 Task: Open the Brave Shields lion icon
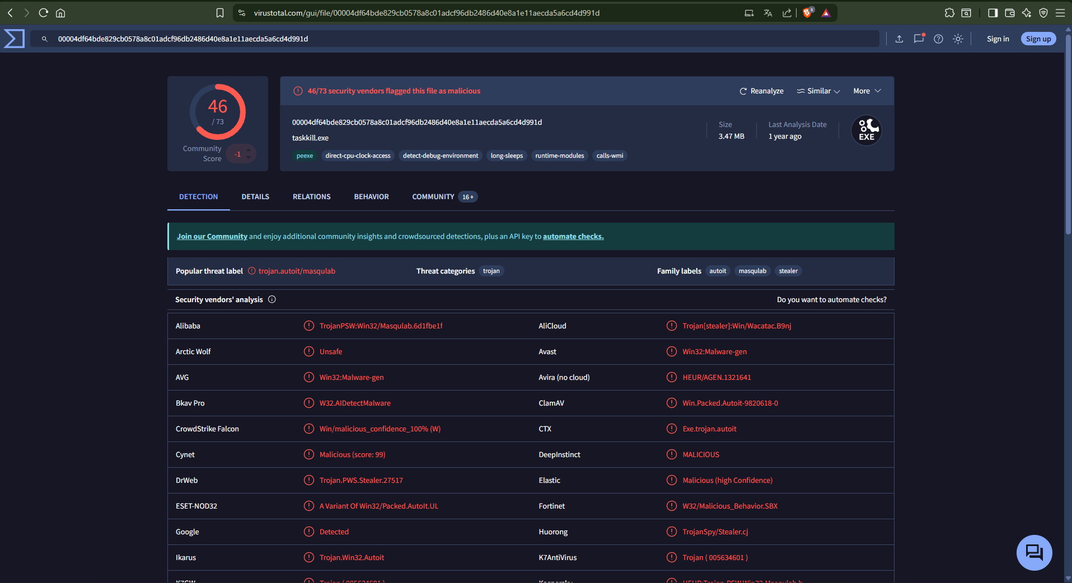pos(808,12)
